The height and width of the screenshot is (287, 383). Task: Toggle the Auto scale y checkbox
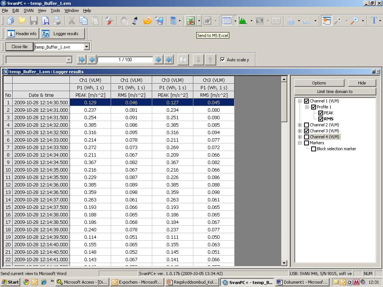point(223,59)
